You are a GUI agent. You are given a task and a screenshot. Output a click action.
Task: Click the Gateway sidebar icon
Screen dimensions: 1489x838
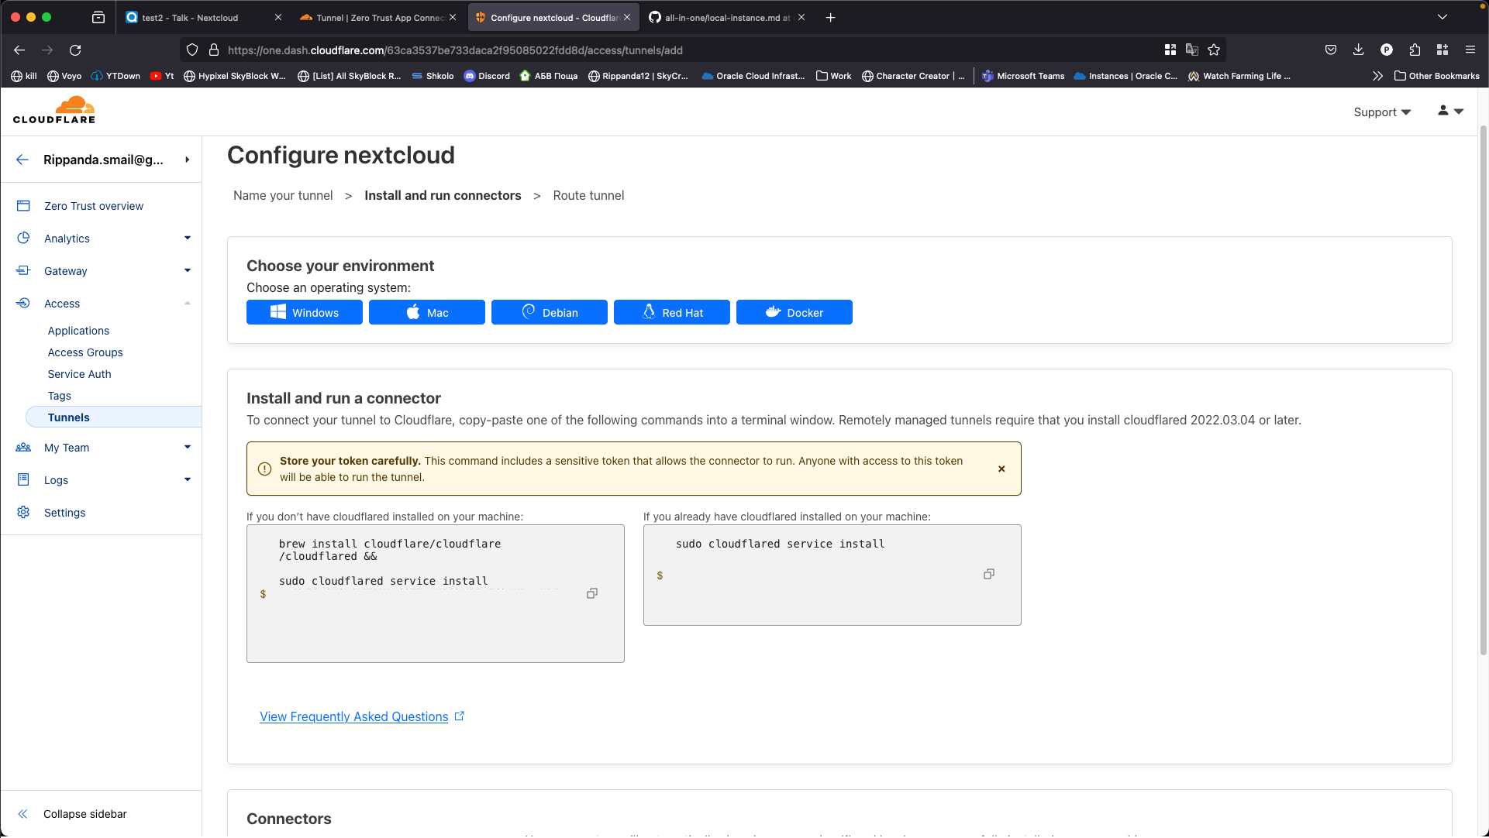pos(23,270)
